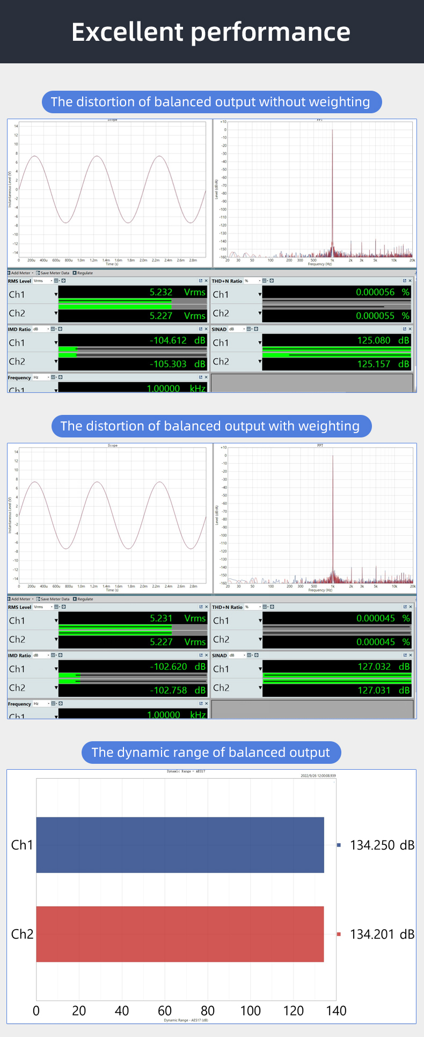This screenshot has height=1037, width=424.
Task: Click display-mode icon on THD+N meter reading 0.000056 %
Action: coord(265,281)
